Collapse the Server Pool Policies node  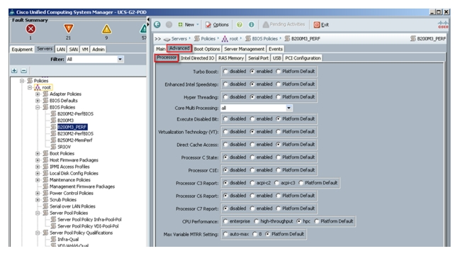tap(38, 213)
